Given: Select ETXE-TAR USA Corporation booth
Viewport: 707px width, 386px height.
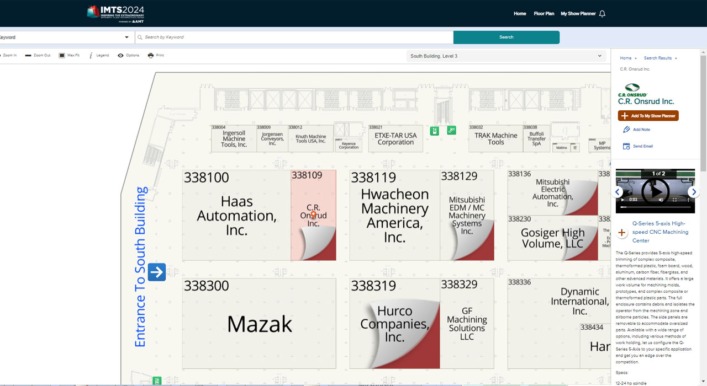Looking at the screenshot, I should [x=395, y=138].
